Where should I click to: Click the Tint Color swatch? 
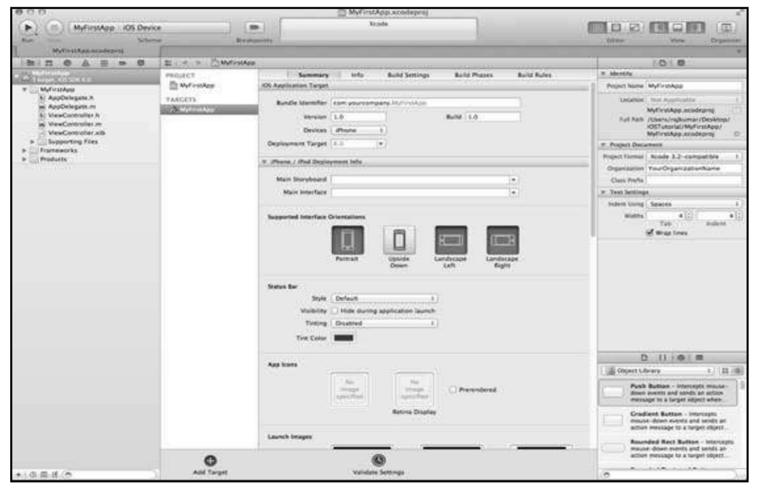pyautogui.click(x=344, y=338)
